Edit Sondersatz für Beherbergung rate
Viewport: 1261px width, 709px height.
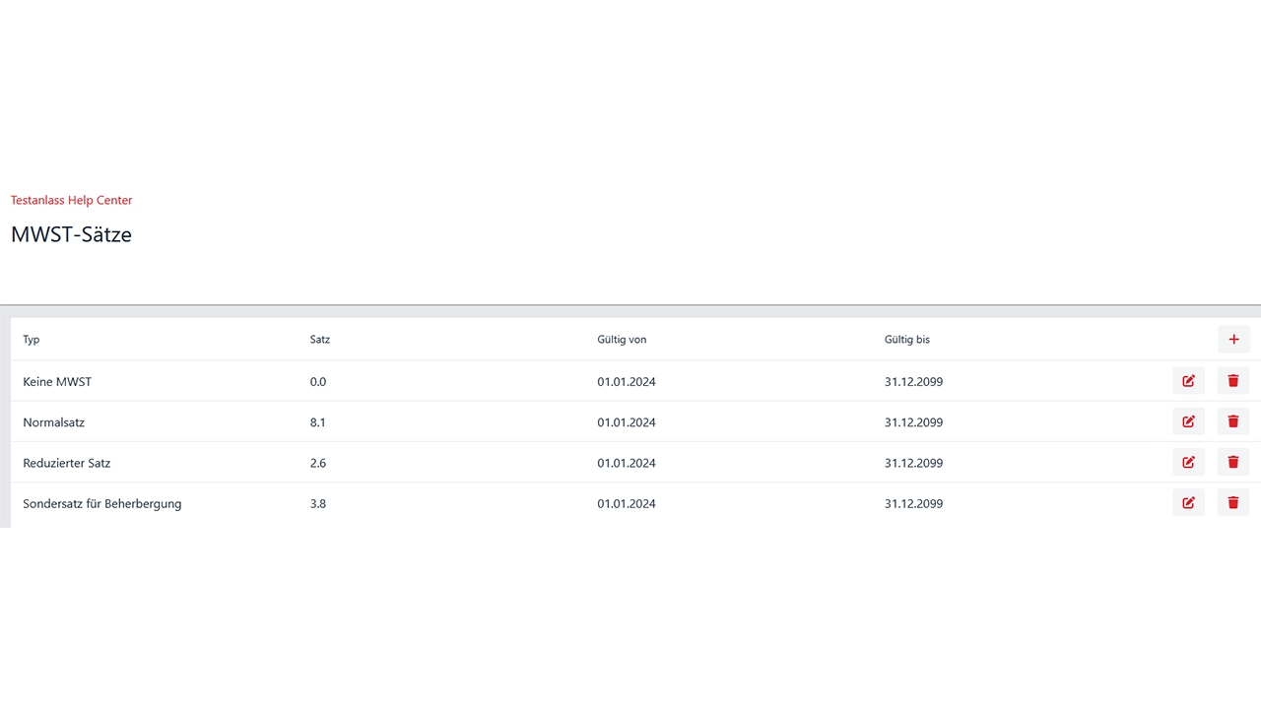tap(1188, 503)
